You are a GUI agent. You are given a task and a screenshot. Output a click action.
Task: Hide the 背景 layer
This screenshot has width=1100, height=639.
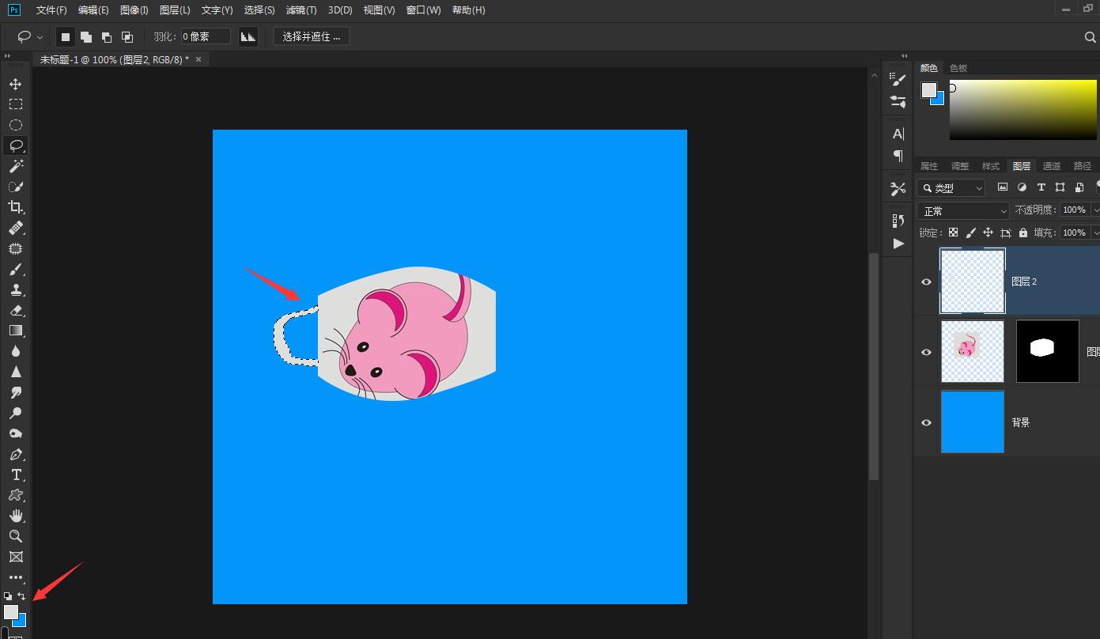(926, 422)
